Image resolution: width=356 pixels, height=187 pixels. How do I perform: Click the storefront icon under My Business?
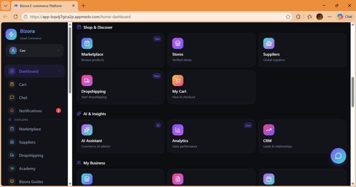pyautogui.click(x=87, y=179)
